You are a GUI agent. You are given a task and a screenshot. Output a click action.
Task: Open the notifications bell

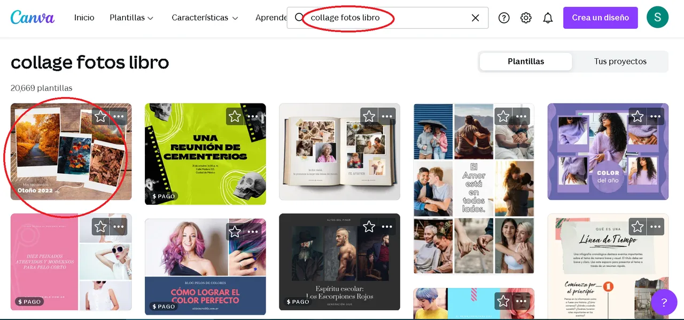[548, 18]
